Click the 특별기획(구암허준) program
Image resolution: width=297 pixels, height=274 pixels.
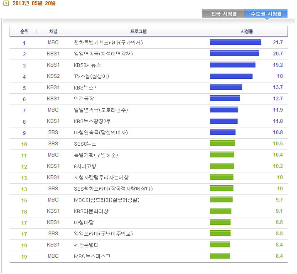[x=96, y=155]
